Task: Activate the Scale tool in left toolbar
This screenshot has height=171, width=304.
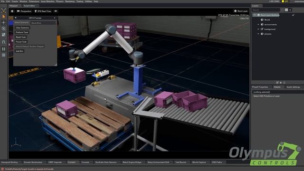Action: [x=4, y=35]
